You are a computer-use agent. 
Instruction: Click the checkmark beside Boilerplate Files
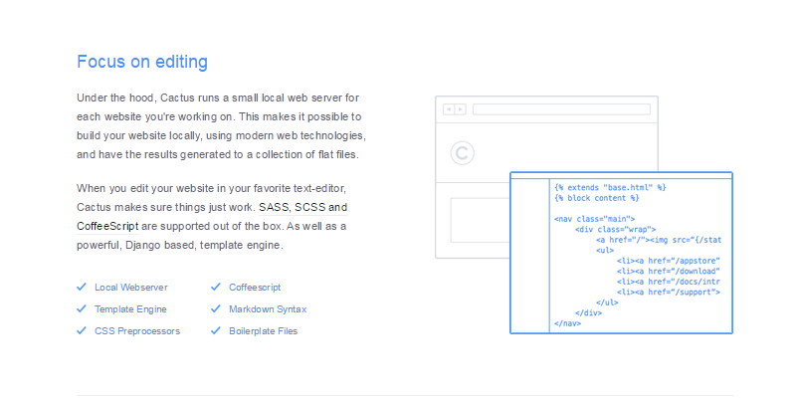tap(215, 330)
